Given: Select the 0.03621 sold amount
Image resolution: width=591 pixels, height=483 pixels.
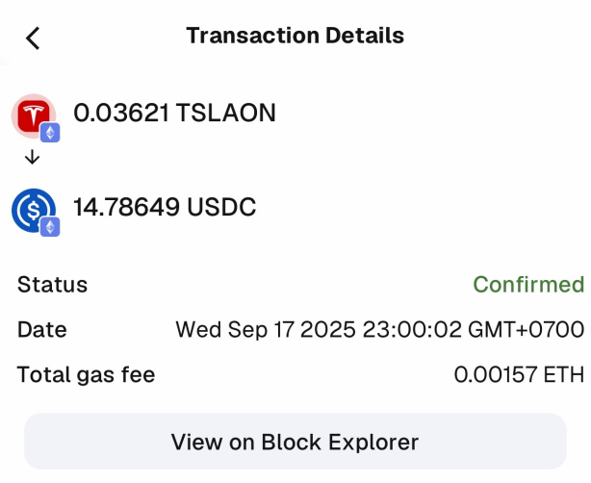Looking at the screenshot, I should click(121, 114).
